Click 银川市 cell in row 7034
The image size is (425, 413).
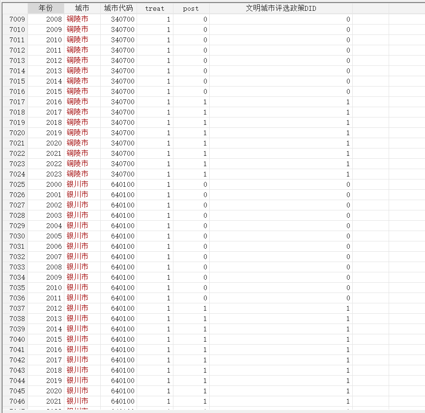pyautogui.click(x=82, y=277)
